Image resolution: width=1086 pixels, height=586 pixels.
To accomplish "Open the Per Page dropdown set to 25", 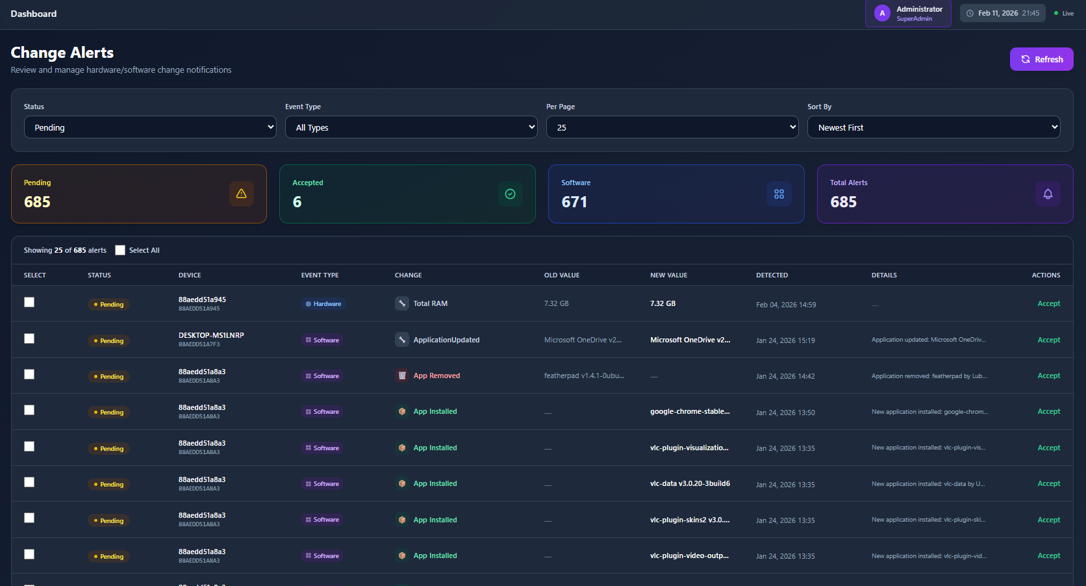I will point(672,127).
